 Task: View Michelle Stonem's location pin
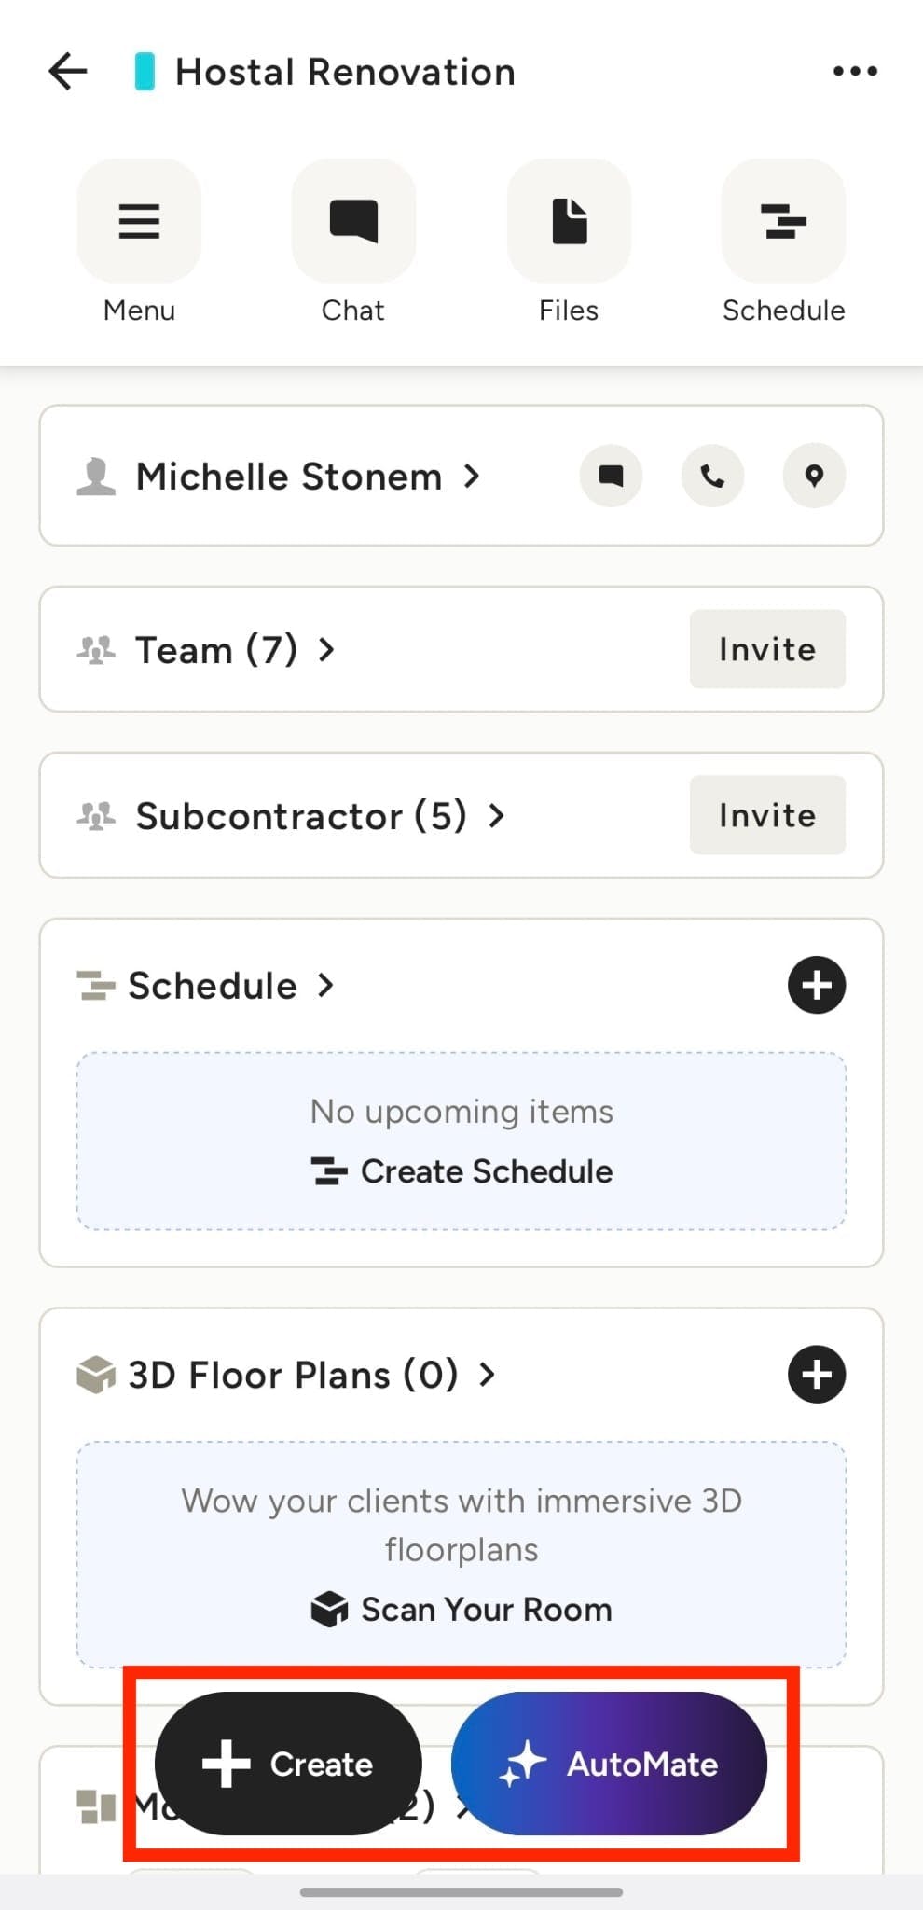pos(814,476)
